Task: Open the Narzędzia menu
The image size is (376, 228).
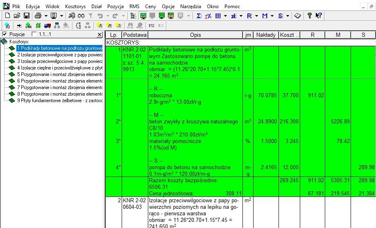Action: [x=190, y=7]
